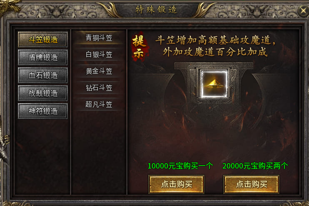Select the 钻石斗笠 entry
309x206 pixels.
(99, 88)
